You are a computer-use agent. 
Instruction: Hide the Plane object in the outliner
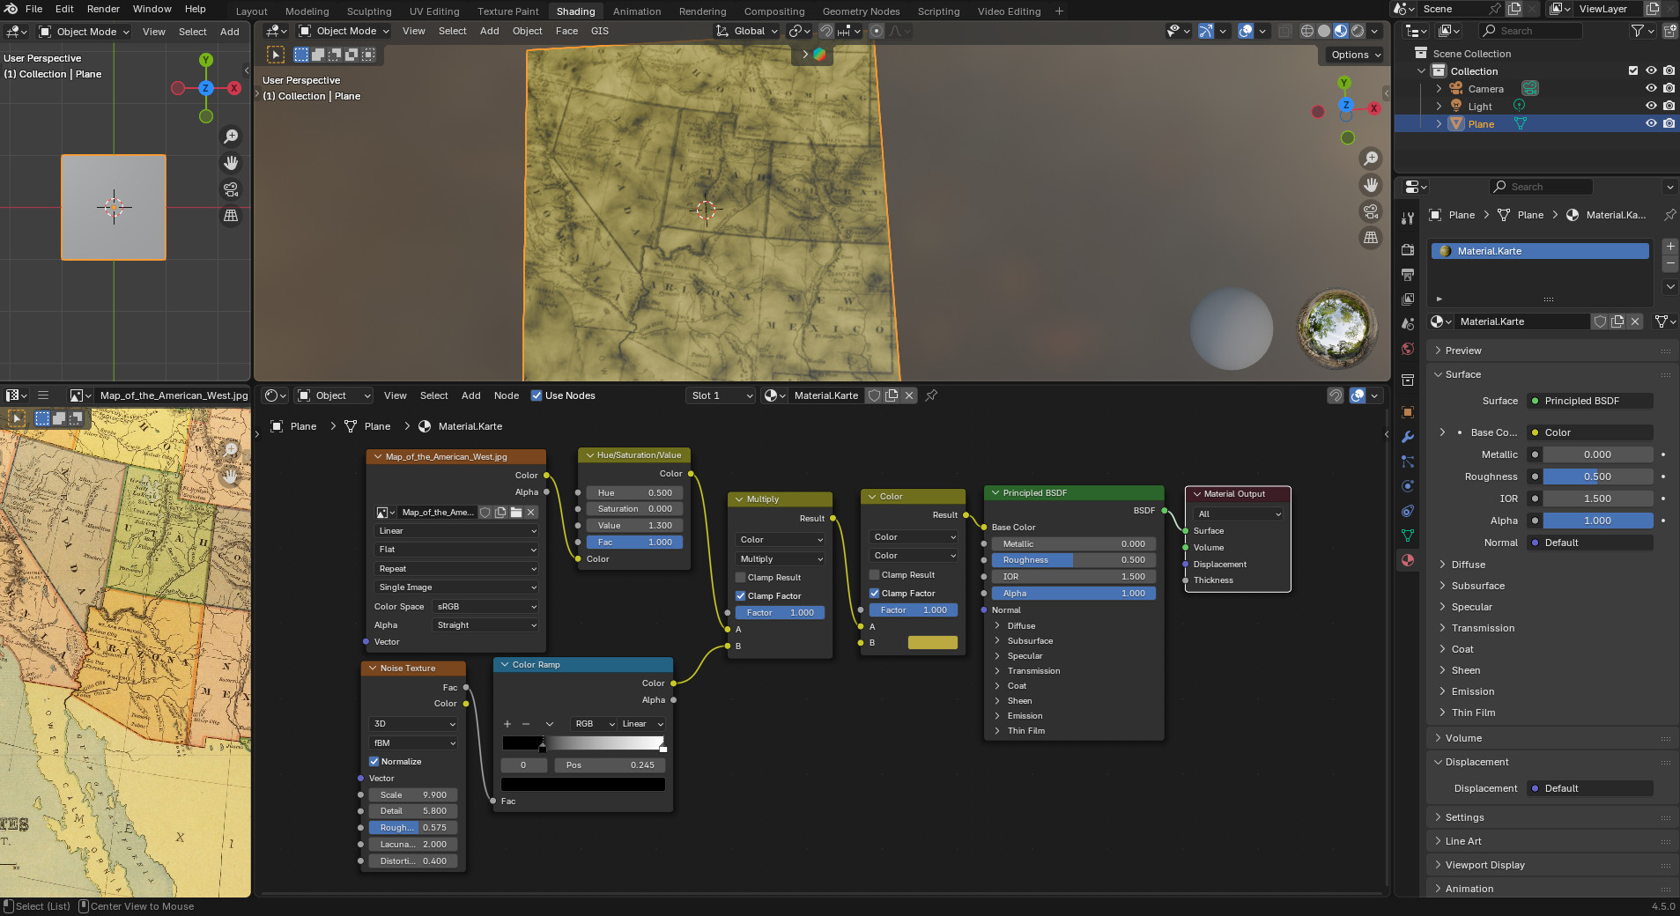[x=1651, y=124]
